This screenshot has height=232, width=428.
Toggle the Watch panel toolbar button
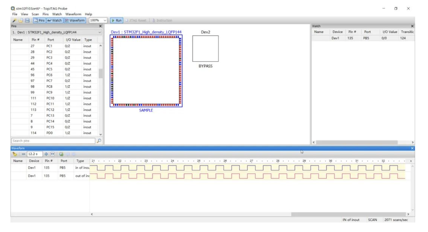coord(54,21)
